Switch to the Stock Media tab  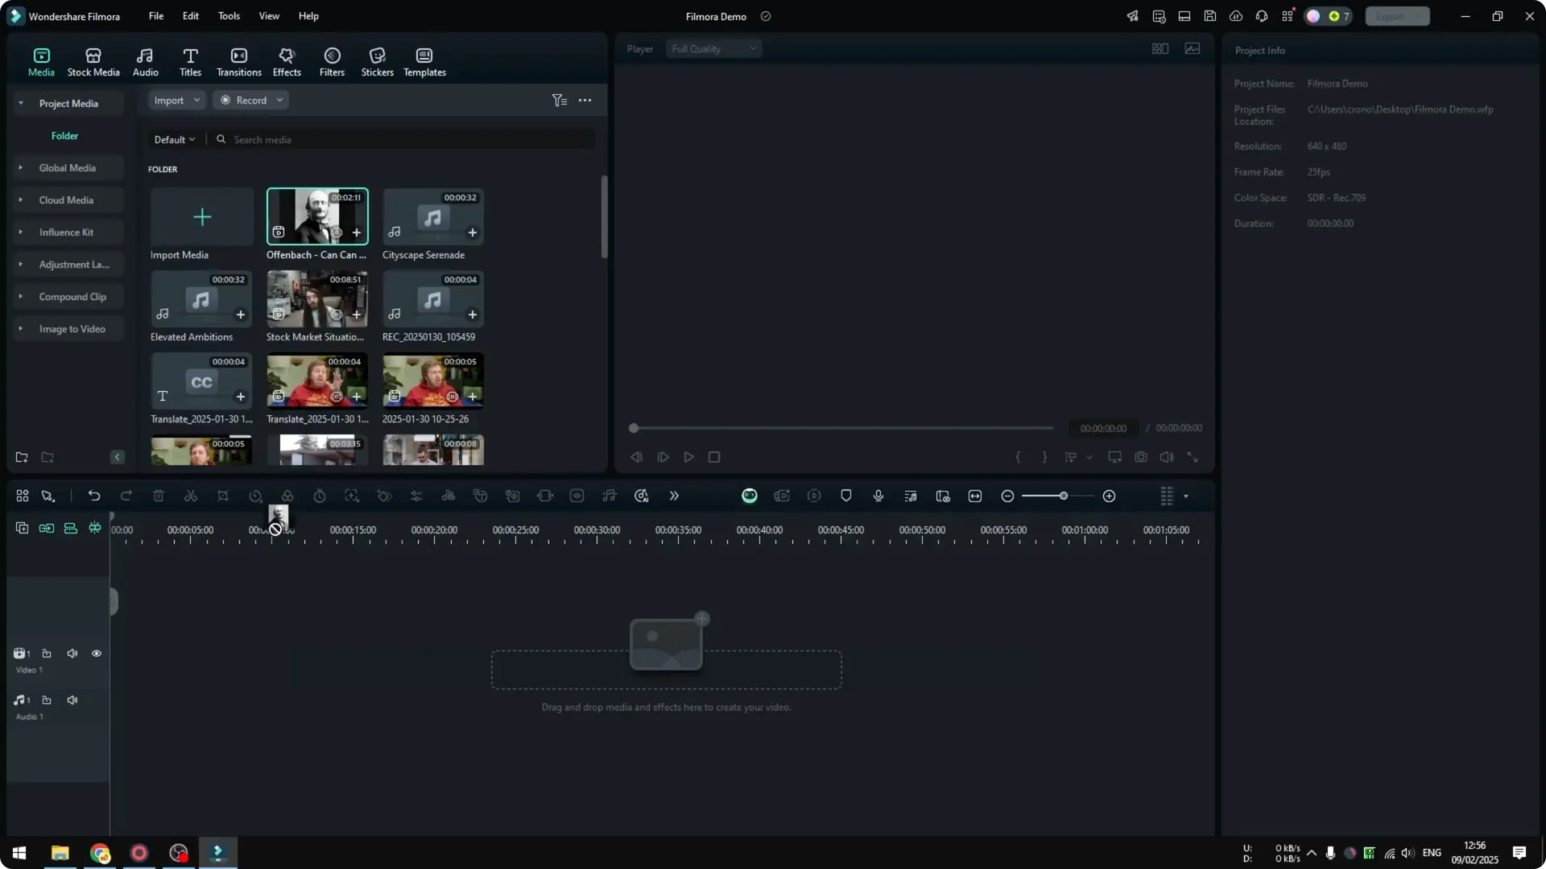coord(93,60)
